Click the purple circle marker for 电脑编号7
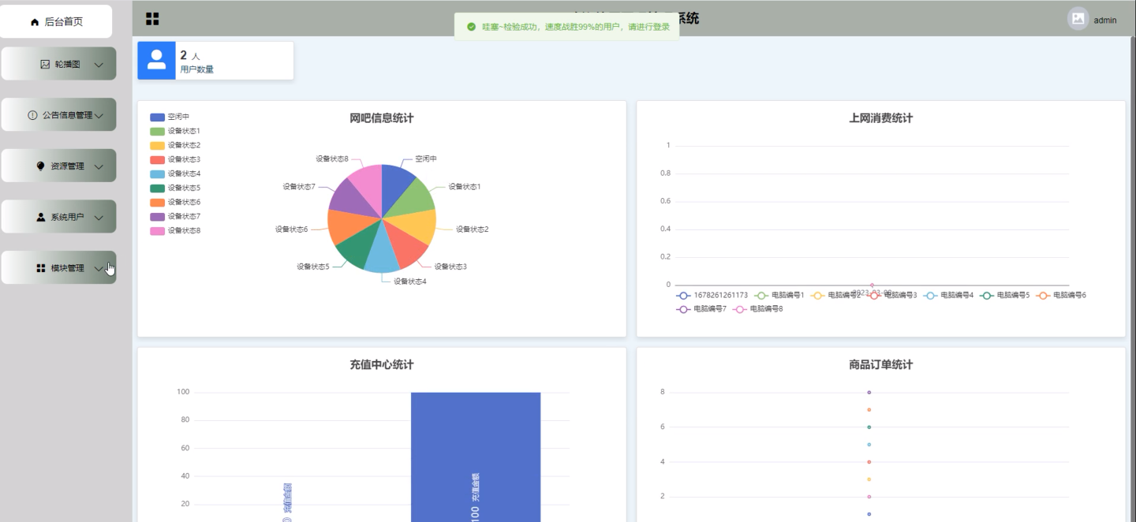The image size is (1136, 522). [x=683, y=309]
